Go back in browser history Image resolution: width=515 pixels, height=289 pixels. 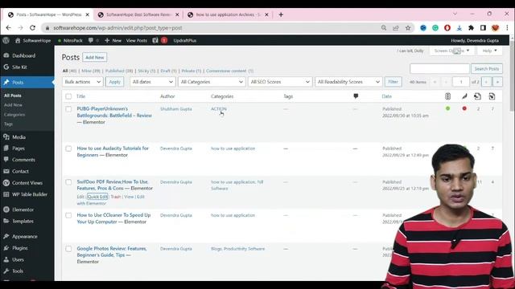9,28
